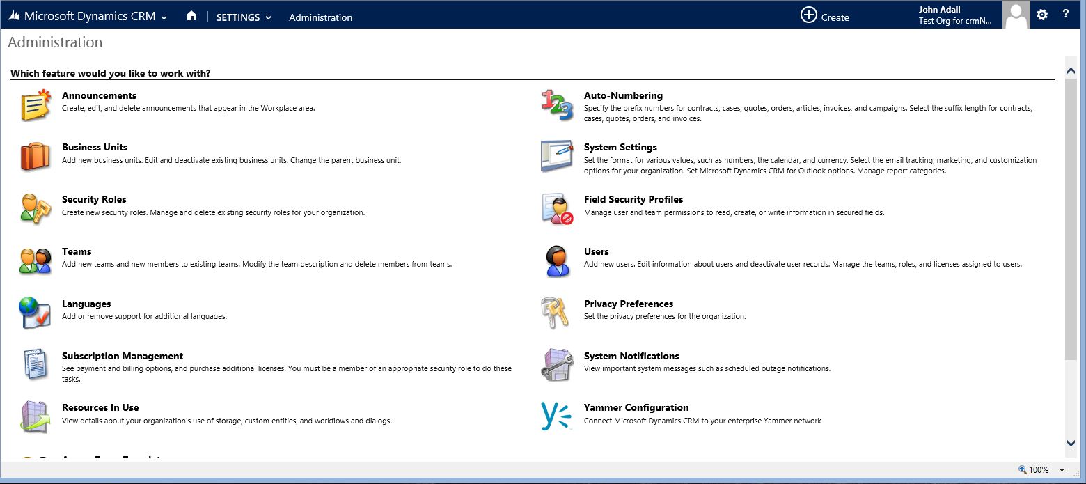Viewport: 1086px width, 484px height.
Task: Click the Security Roles key icon
Action: 36,209
